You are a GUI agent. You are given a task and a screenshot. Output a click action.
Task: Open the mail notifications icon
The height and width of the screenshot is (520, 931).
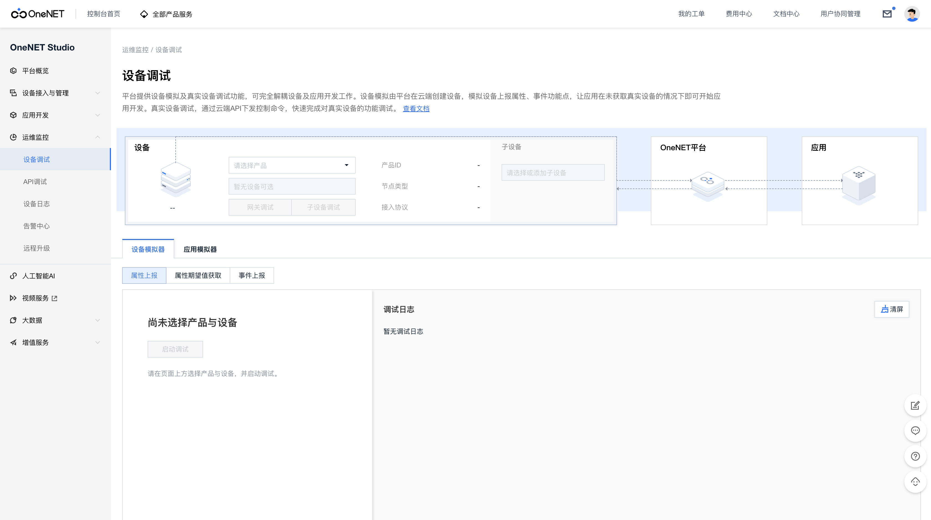click(887, 14)
